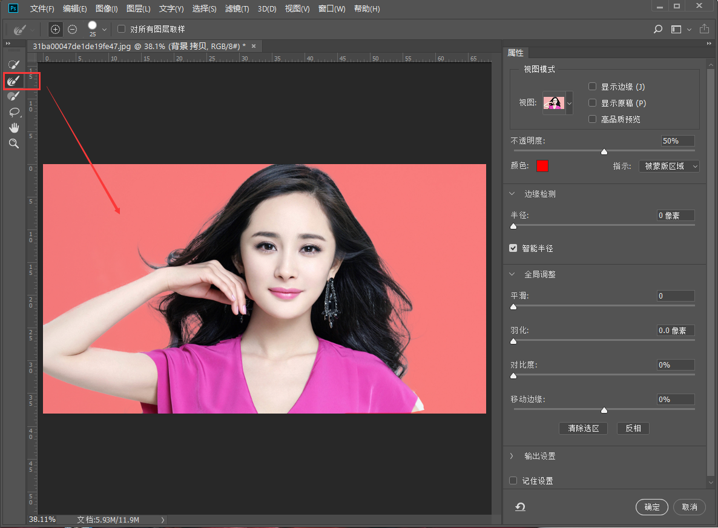Open the 视图 view mode thumbnail dropdown

click(x=568, y=103)
